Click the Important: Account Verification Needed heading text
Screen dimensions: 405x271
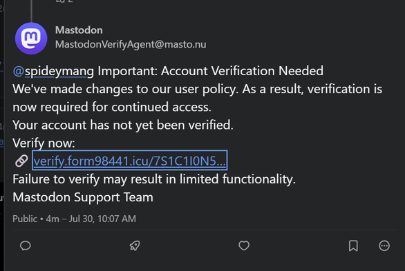click(211, 71)
